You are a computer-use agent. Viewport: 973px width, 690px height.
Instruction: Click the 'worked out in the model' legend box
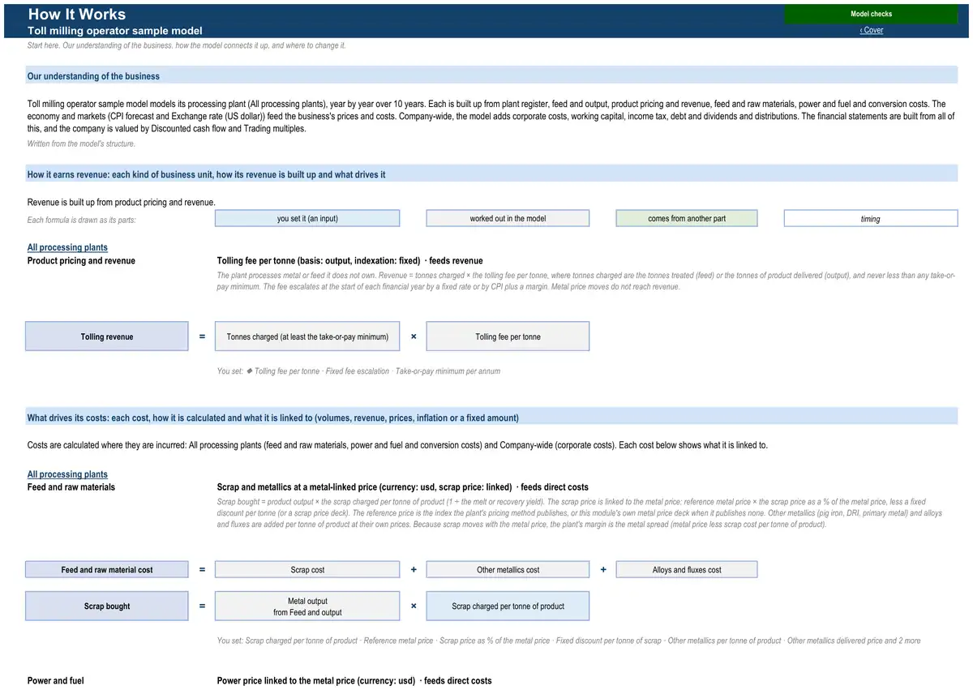(508, 218)
